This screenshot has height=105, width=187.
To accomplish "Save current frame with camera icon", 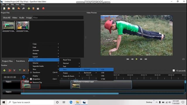I will tap(183, 59).
